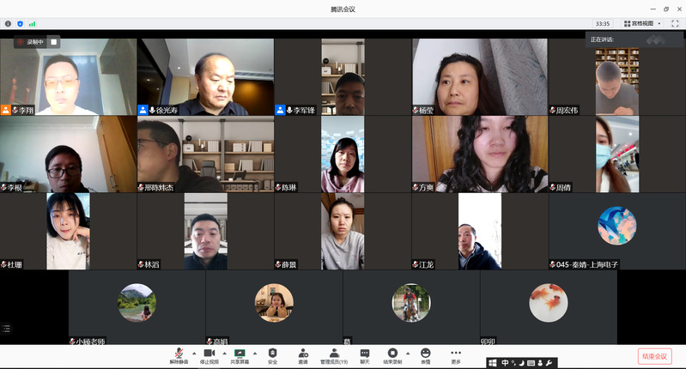Click the meeting info icon at top left
Viewport: 686px width, 369px height.
pyautogui.click(x=9, y=24)
